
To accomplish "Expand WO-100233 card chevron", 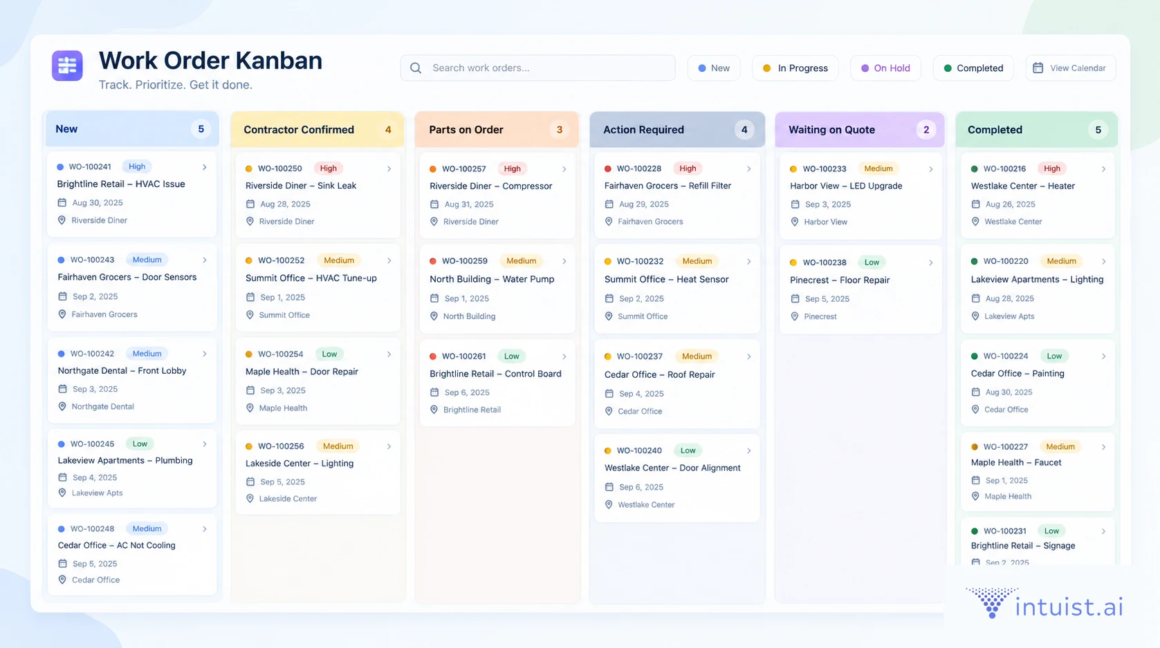I will point(931,169).
